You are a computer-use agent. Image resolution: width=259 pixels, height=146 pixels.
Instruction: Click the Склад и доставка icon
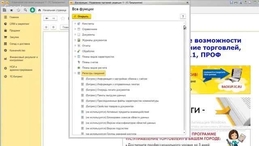[5, 44]
